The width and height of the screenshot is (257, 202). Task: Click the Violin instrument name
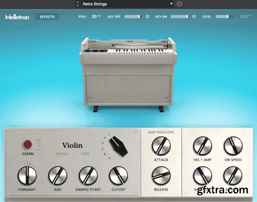(72, 145)
